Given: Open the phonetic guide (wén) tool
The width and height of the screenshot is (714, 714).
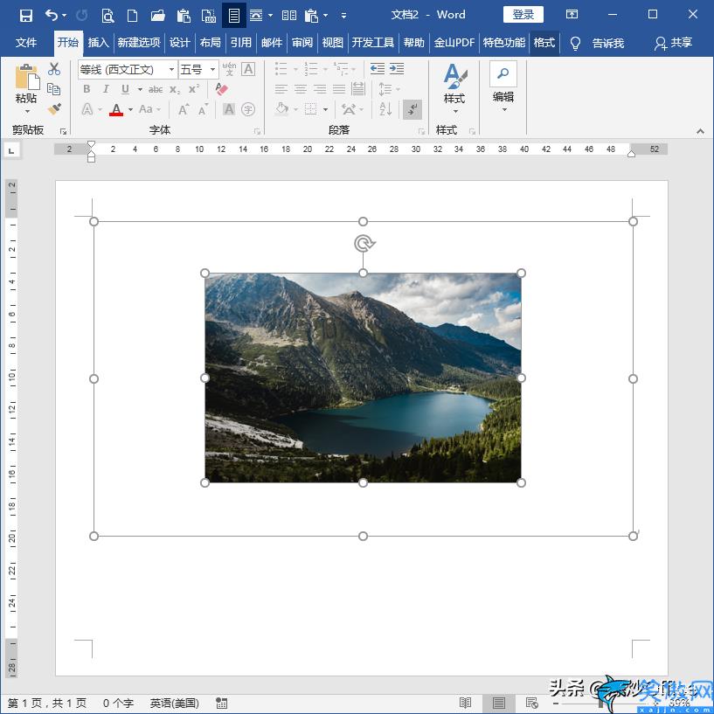Looking at the screenshot, I should click(x=229, y=69).
